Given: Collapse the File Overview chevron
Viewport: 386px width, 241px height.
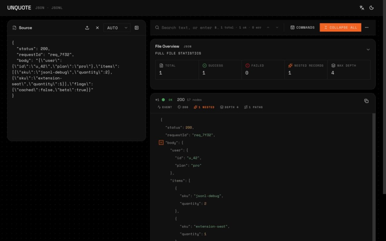Looking at the screenshot, I should pos(368,49).
